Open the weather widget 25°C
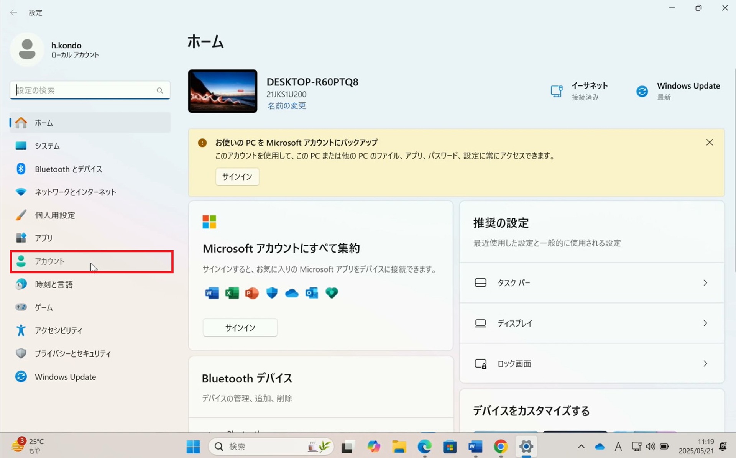Image resolution: width=736 pixels, height=458 pixels. pyautogui.click(x=28, y=446)
